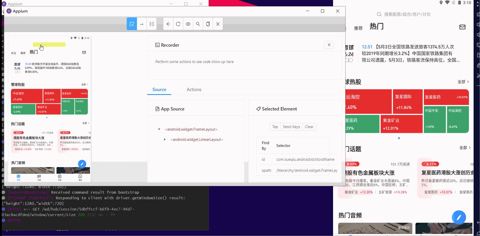Click 五矿资源 +10.28% tag in emulator
This screenshot has height=236, width=480.
[x=393, y=192]
